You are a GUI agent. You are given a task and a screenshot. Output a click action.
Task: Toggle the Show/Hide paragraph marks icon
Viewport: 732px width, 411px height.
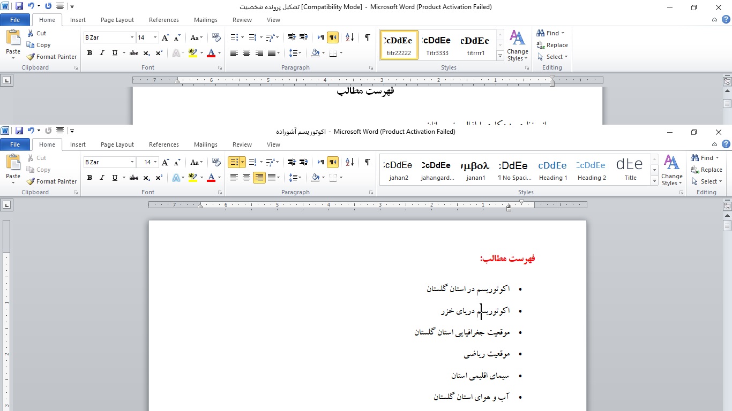[368, 161]
